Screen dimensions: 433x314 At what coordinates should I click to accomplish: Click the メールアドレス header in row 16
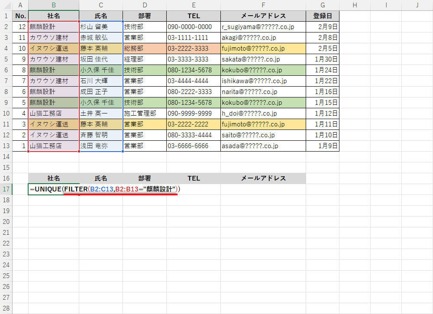point(263,178)
